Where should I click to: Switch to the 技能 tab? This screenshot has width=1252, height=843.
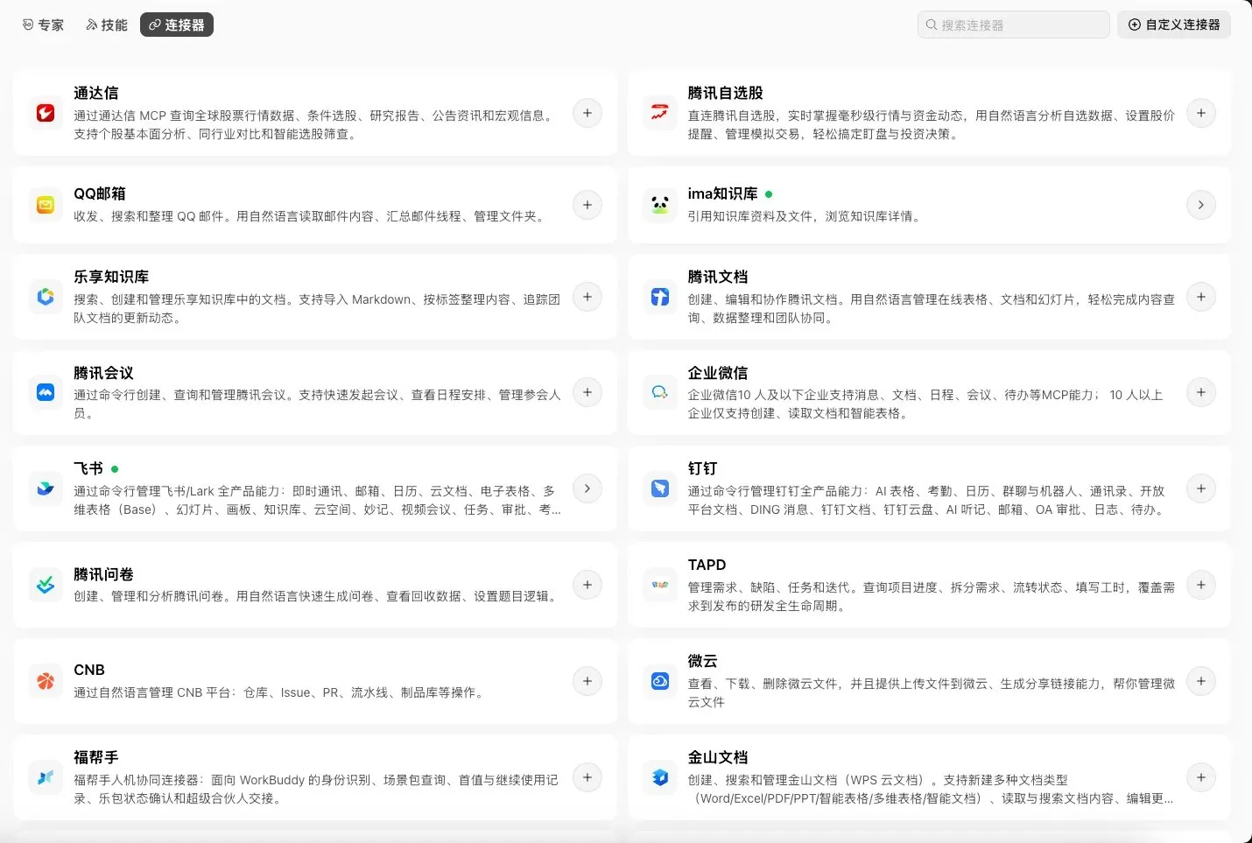107,25
